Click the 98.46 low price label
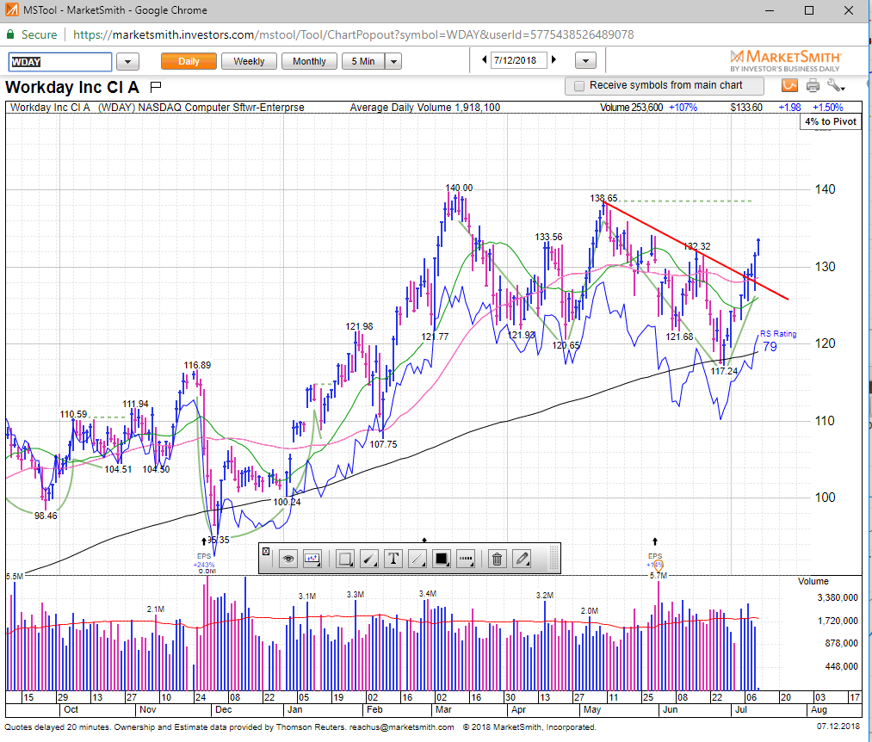This screenshot has height=742, width=872. [x=46, y=516]
